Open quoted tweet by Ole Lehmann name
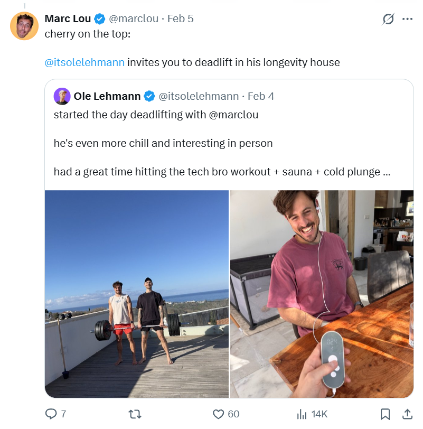Screen dimensions: 423x429 (x=107, y=96)
